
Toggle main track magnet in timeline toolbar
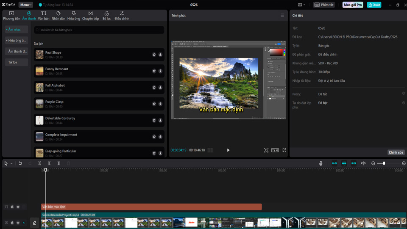click(335, 163)
